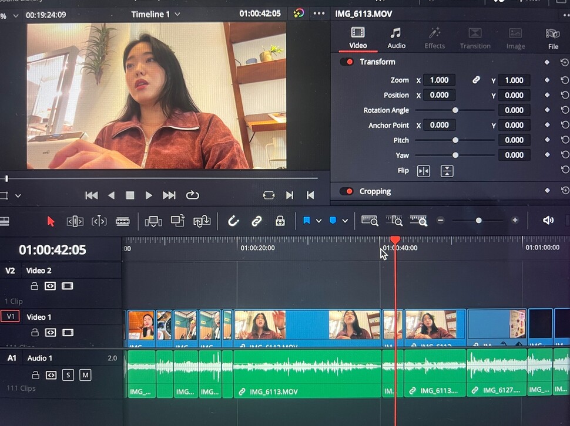Click the position lock icon in toolbar

tap(280, 221)
